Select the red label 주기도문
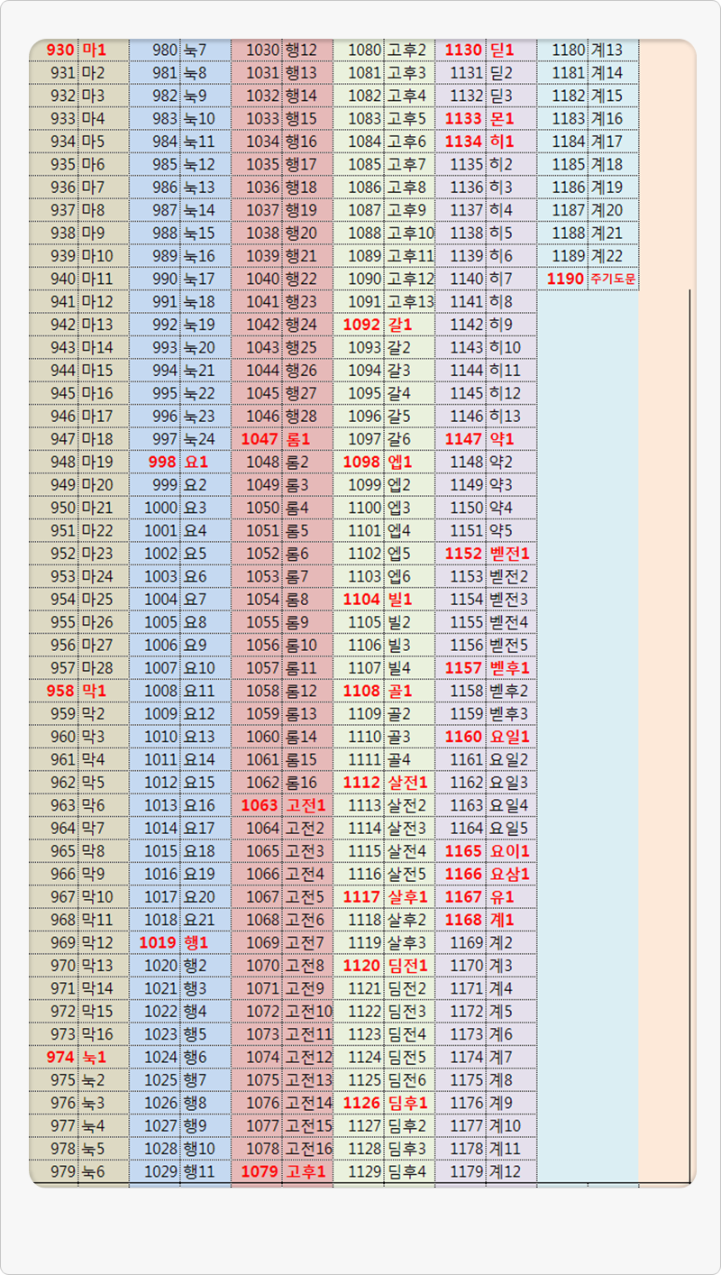Screen dimensions: 721x1275 coord(614,279)
